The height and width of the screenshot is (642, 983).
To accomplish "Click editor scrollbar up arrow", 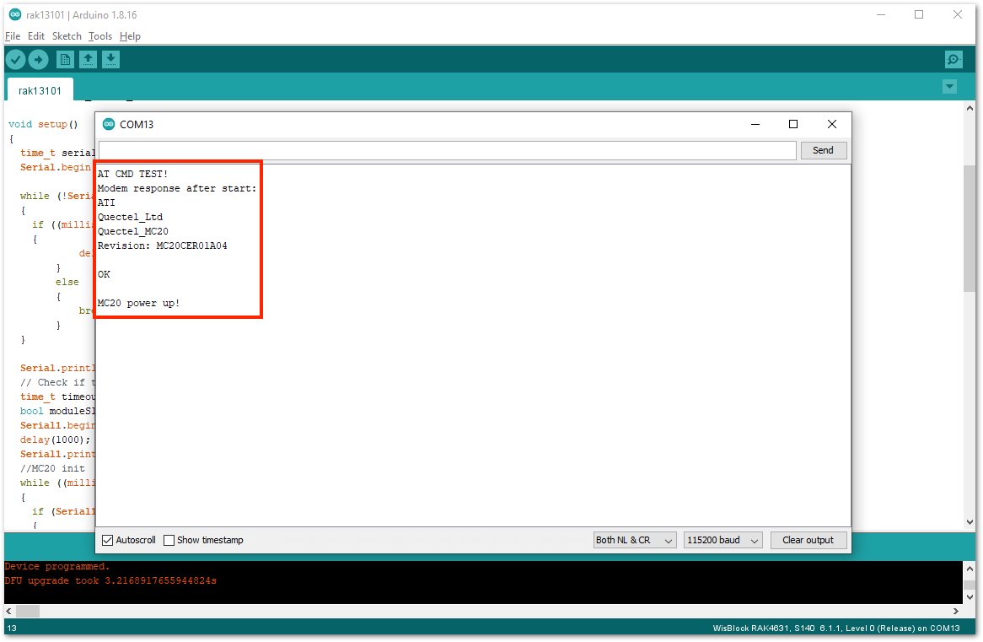I will point(970,108).
